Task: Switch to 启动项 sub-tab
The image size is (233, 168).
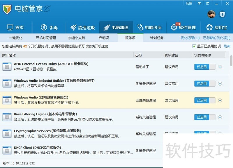Action: [x=104, y=38]
